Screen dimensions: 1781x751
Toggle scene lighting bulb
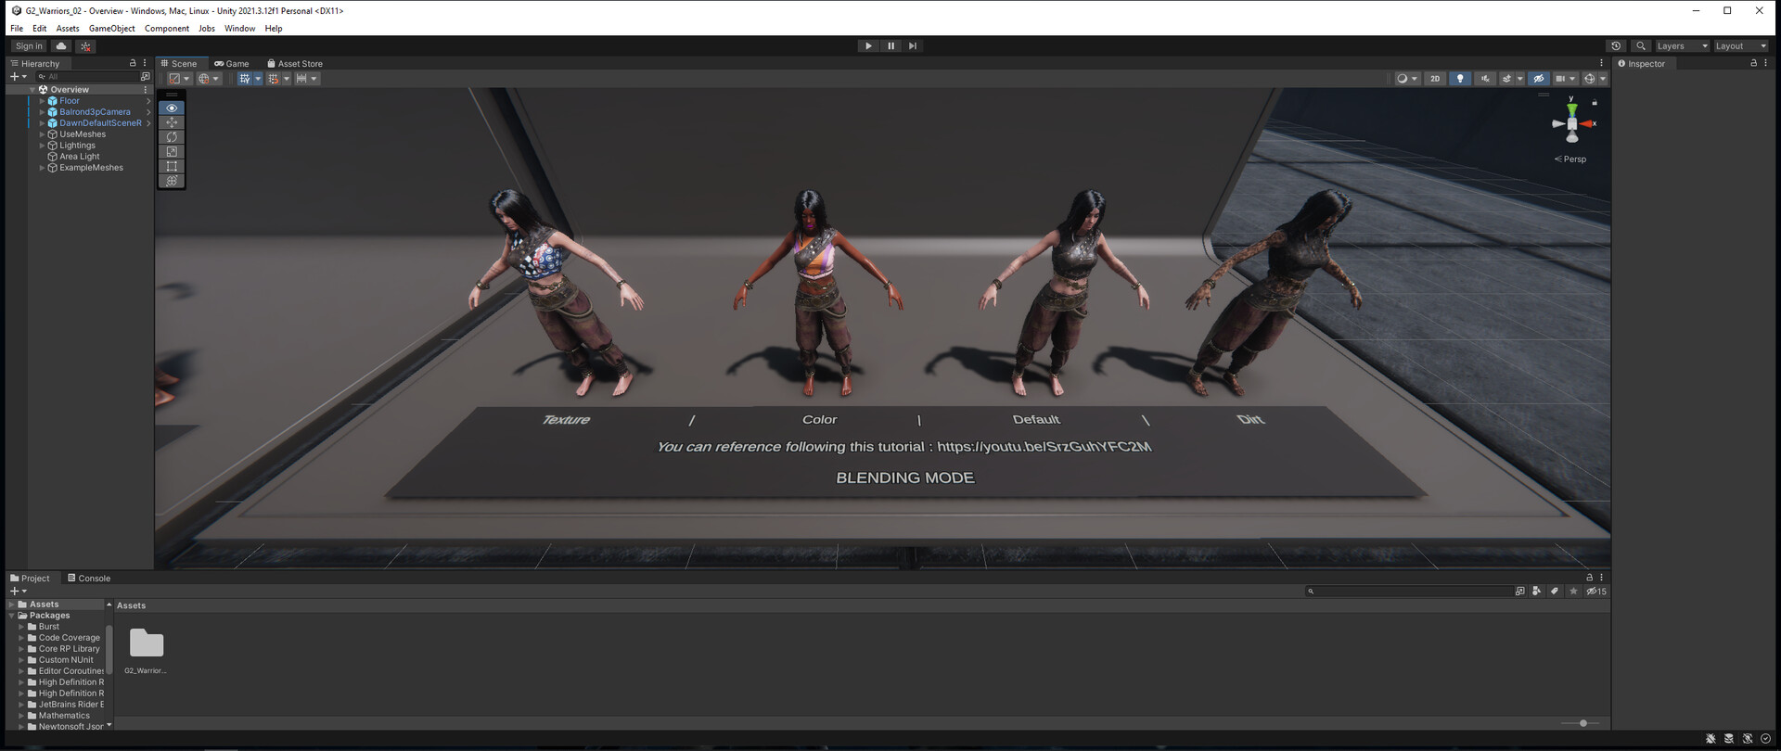click(1460, 79)
